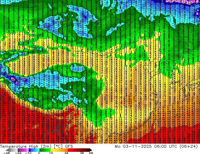200x154 pixels.
Task: Pick the bright magenta legend swatch
Action: pyautogui.click(x=25, y=150)
